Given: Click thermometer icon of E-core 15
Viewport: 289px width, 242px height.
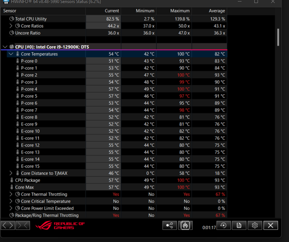Looking at the screenshot, I should [x=18, y=166].
